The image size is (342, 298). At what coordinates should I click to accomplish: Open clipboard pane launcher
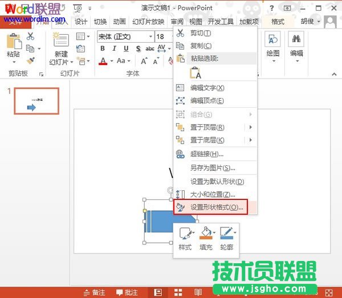pyautogui.click(x=41, y=74)
